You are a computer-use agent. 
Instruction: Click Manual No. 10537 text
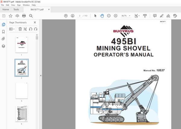pos(154,70)
